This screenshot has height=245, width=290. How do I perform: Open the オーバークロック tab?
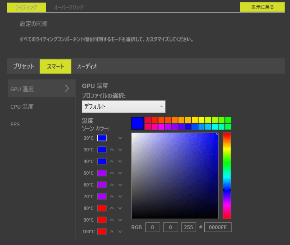pos(69,7)
